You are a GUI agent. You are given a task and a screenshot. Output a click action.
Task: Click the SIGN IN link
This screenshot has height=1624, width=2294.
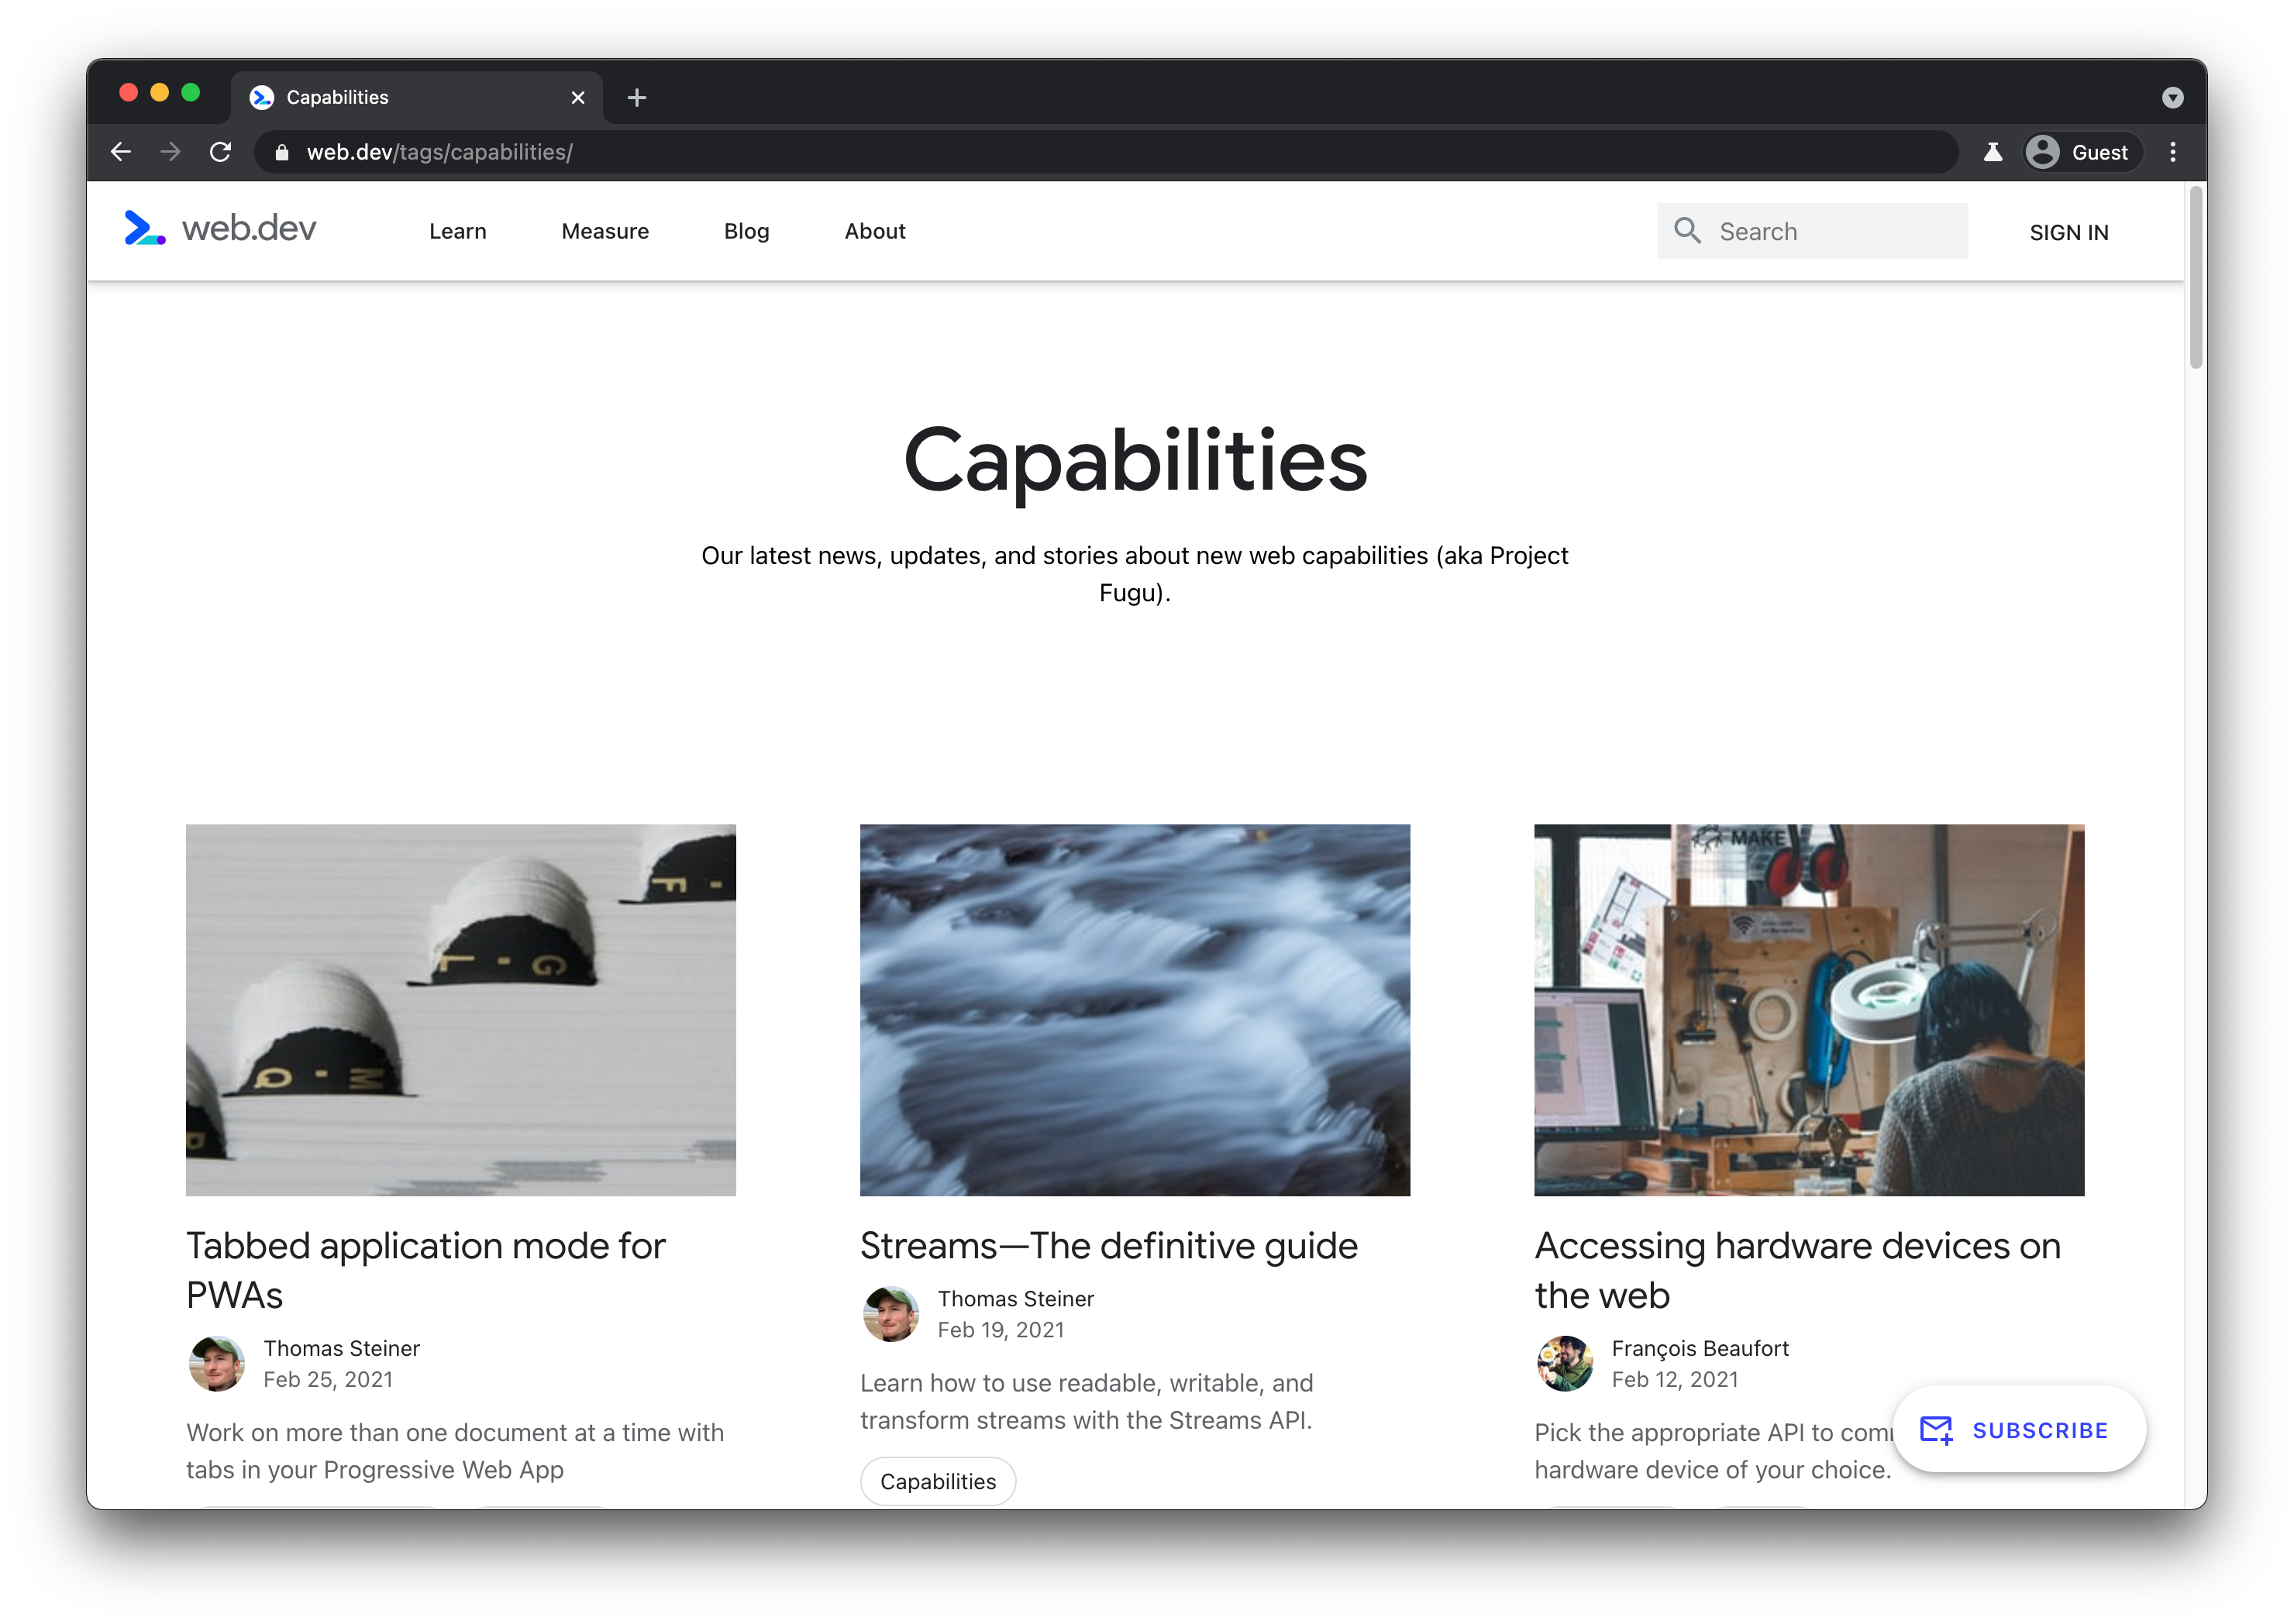[x=2071, y=230]
